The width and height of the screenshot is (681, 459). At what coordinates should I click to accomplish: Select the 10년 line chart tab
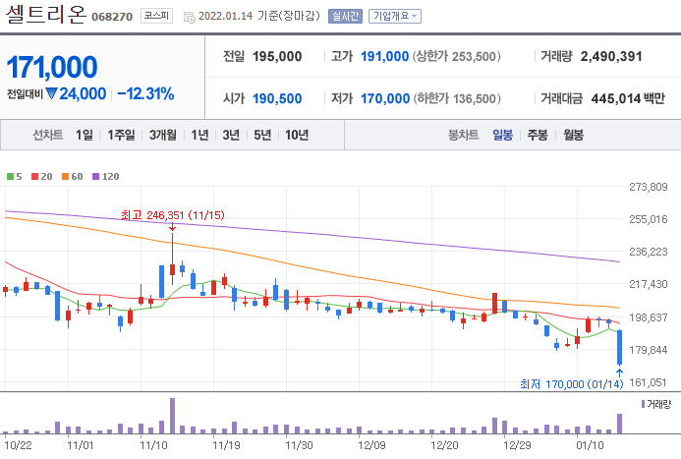click(297, 135)
